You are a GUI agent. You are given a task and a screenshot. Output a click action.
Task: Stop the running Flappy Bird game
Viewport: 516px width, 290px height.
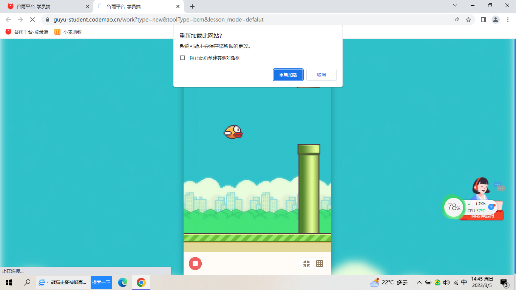(x=195, y=264)
